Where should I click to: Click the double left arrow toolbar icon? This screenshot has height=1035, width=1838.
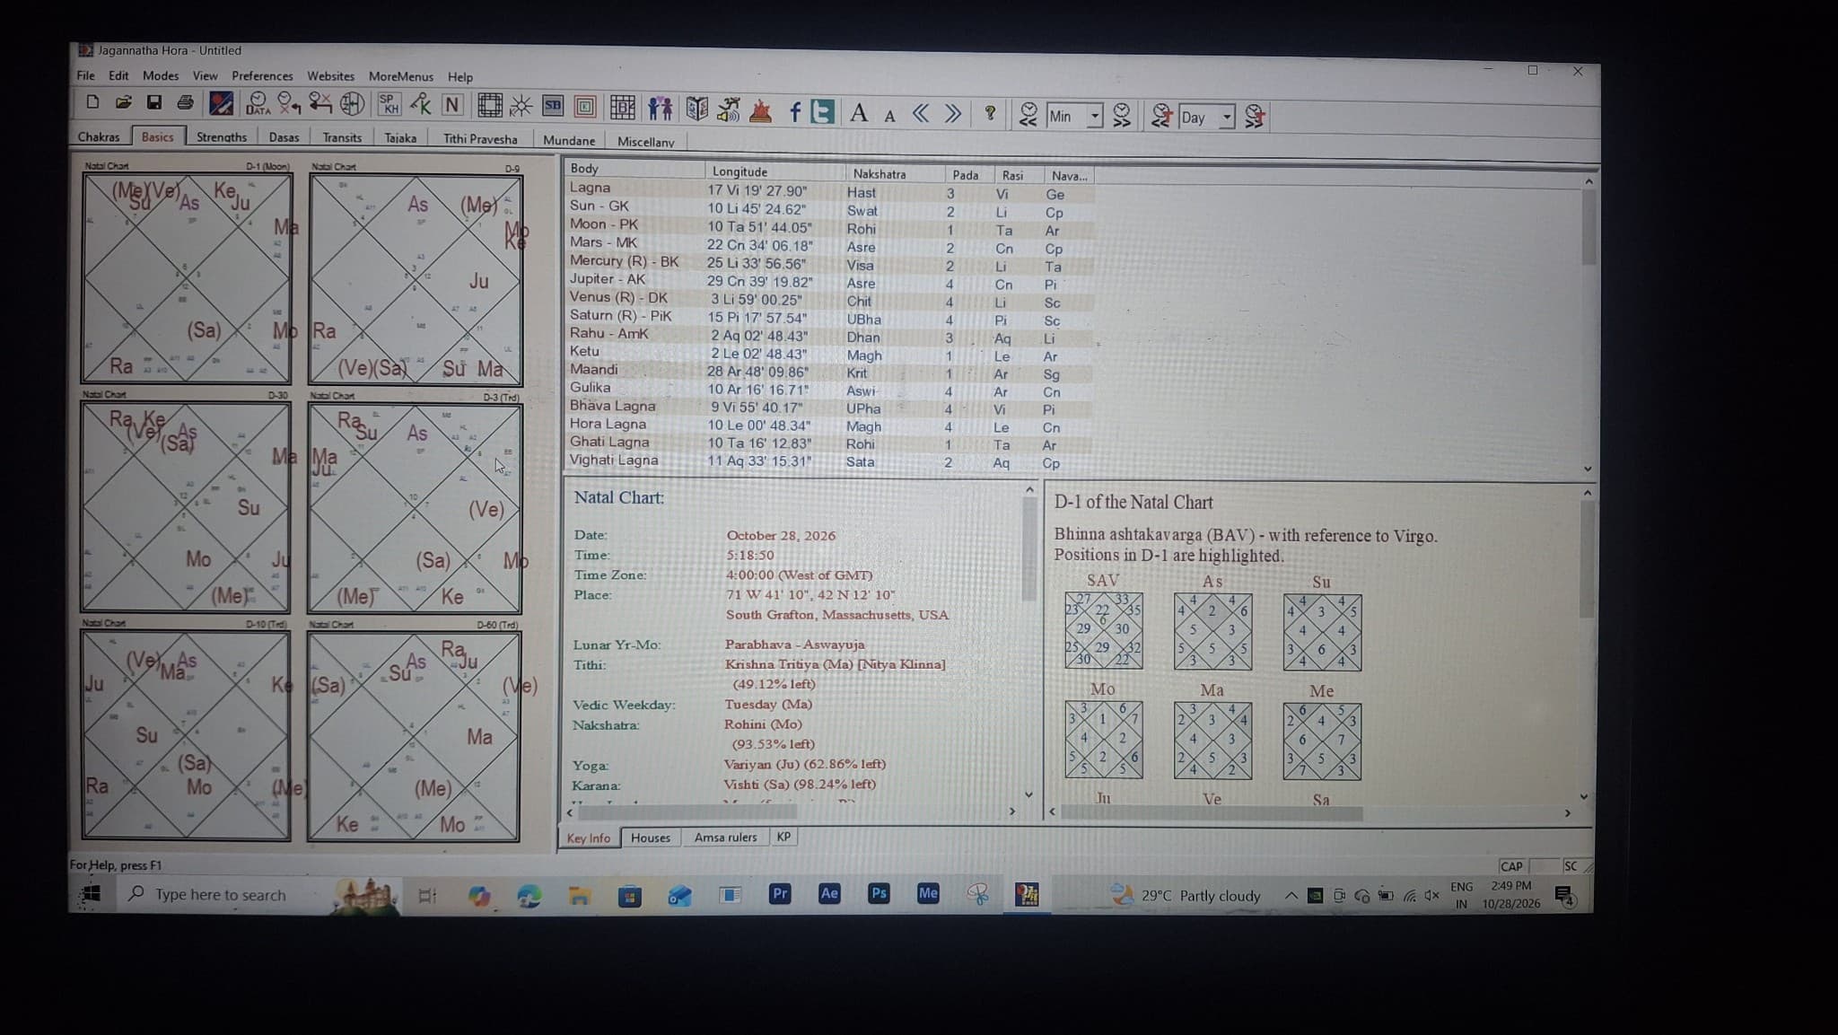921,113
